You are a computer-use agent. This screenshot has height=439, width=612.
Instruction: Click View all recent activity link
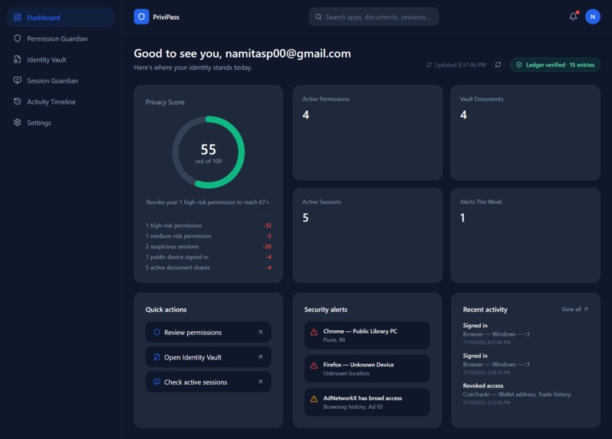click(x=574, y=310)
